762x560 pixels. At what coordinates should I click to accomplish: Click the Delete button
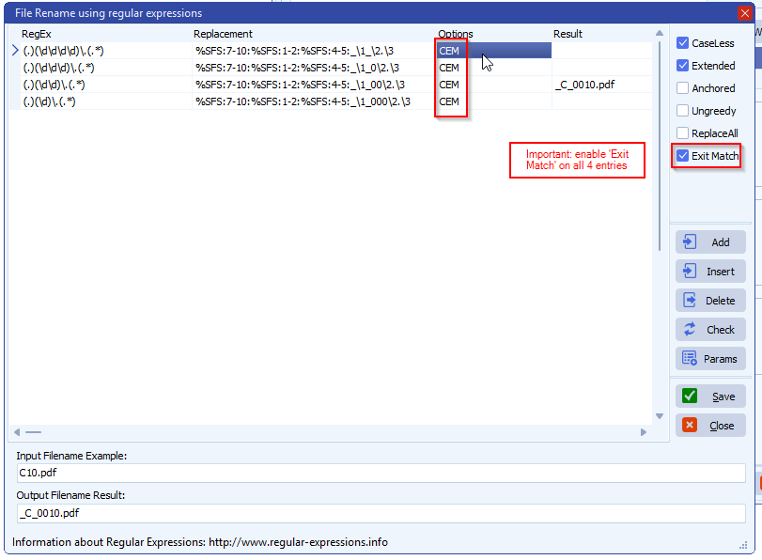(710, 301)
